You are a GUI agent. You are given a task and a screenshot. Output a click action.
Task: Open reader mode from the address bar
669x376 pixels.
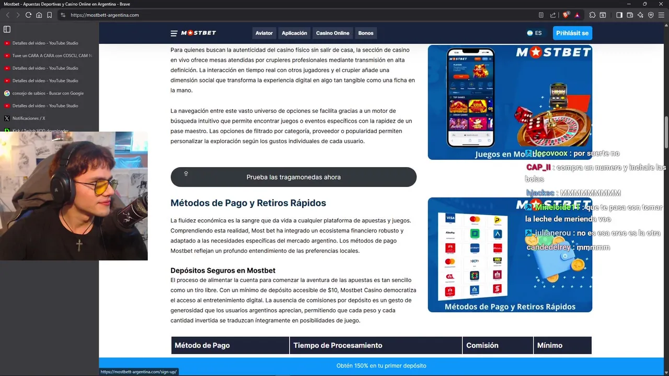click(541, 15)
